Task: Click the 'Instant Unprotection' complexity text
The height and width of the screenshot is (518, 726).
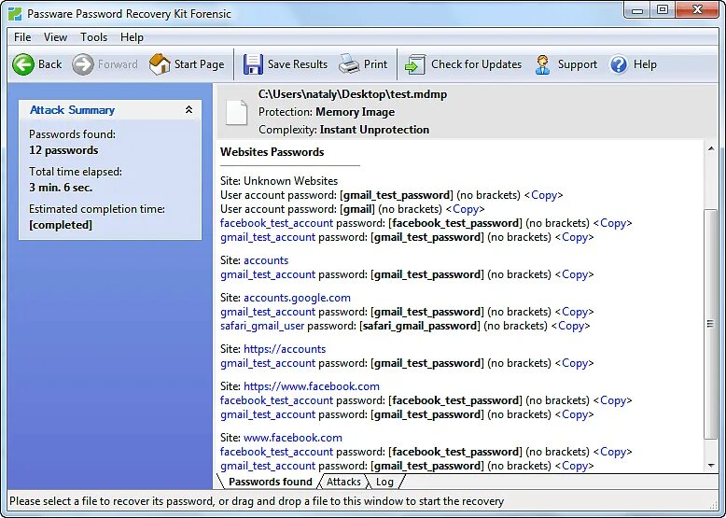Action: tap(374, 130)
